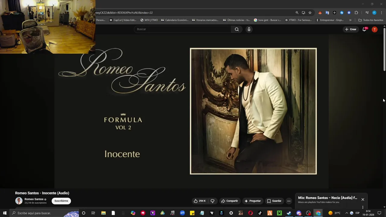
Task: Open CapCut | Video Edit bookmark
Action: 123,20
